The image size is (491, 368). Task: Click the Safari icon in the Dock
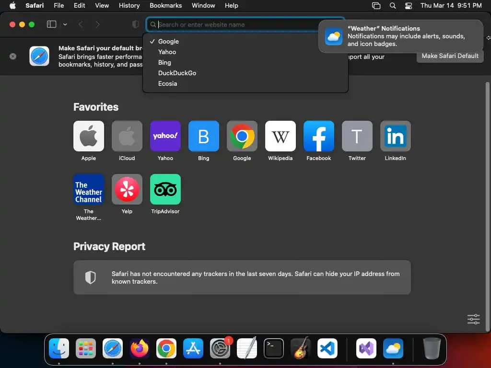(x=113, y=348)
